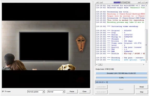Click the 'Uncrop to : 1280x720' log line

click(x=114, y=37)
